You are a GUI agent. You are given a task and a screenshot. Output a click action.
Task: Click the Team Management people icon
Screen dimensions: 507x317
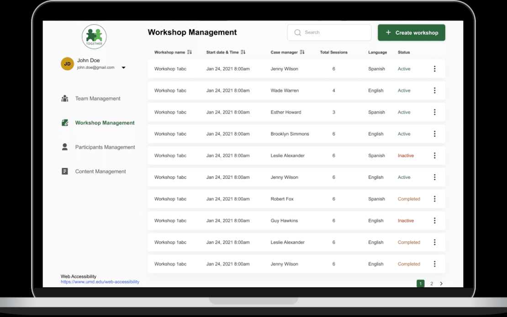[65, 99]
